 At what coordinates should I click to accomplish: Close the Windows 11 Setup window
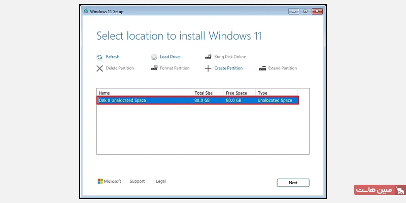point(317,11)
